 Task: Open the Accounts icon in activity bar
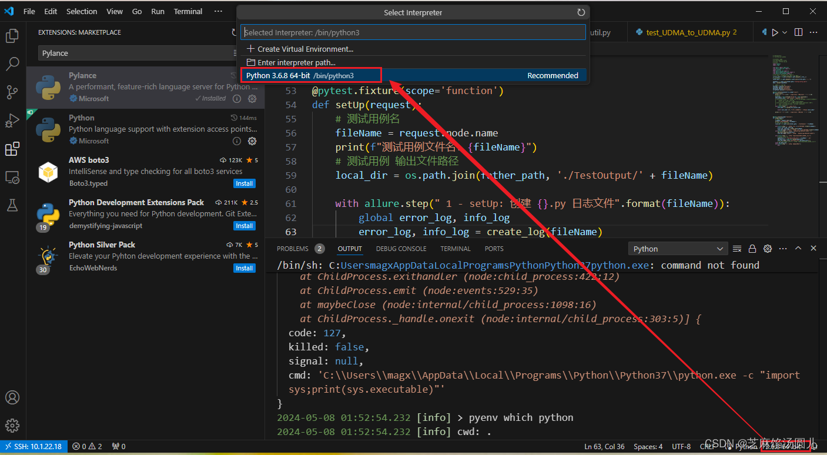point(12,398)
